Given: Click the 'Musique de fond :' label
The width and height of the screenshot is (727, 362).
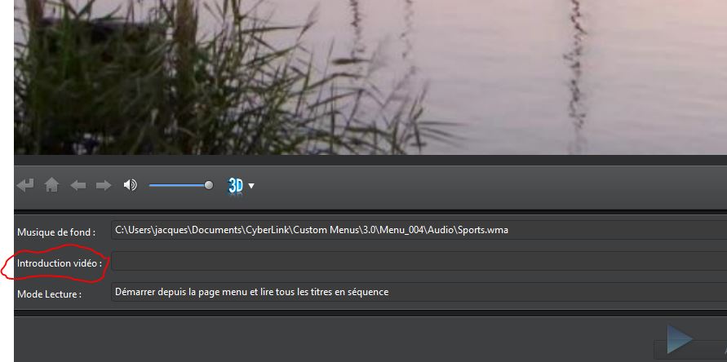Looking at the screenshot, I should pos(56,232).
